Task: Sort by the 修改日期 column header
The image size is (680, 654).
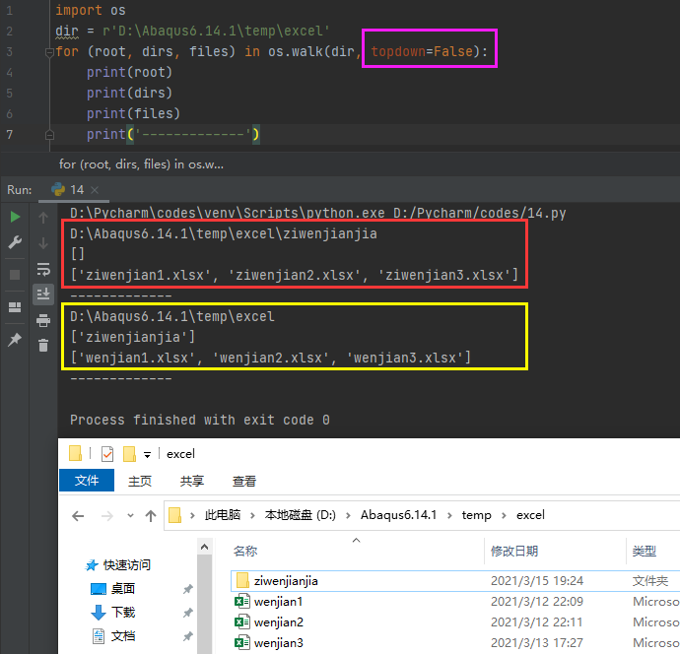Action: click(514, 551)
